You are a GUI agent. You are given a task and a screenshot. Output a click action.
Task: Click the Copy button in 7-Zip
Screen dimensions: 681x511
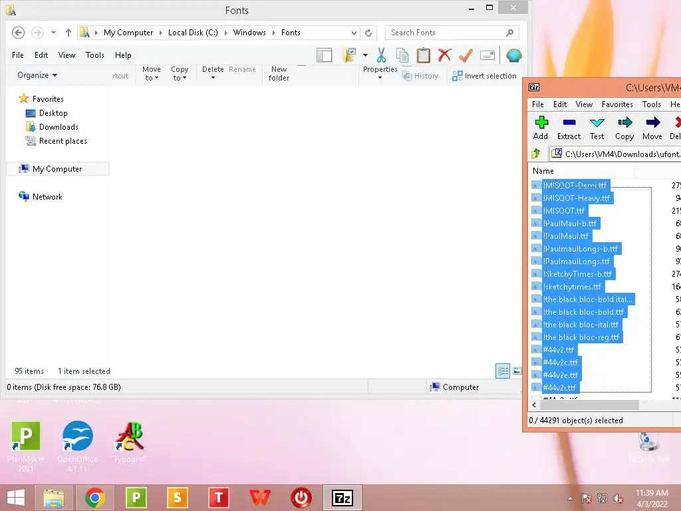pyautogui.click(x=624, y=128)
